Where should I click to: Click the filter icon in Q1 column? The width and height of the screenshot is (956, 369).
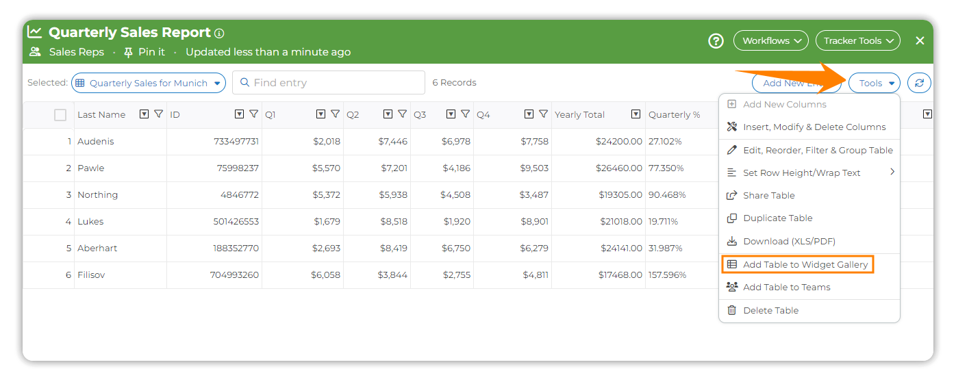pyautogui.click(x=335, y=114)
